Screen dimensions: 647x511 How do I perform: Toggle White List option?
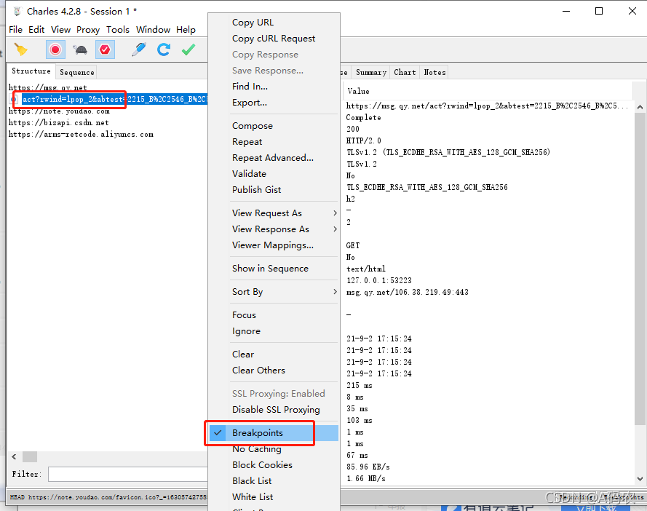click(x=274, y=497)
